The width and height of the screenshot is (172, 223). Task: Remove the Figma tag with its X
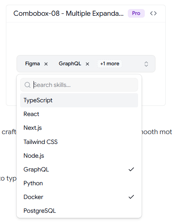[x=46, y=64]
